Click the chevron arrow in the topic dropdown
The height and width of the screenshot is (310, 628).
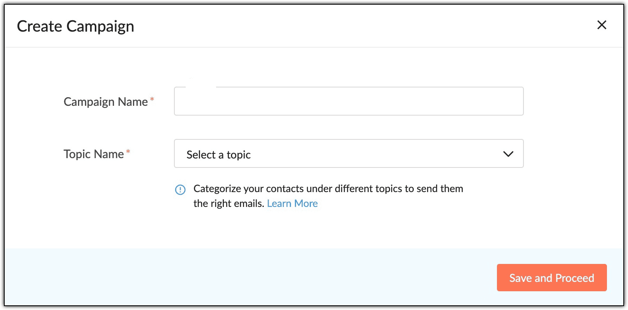click(x=508, y=154)
